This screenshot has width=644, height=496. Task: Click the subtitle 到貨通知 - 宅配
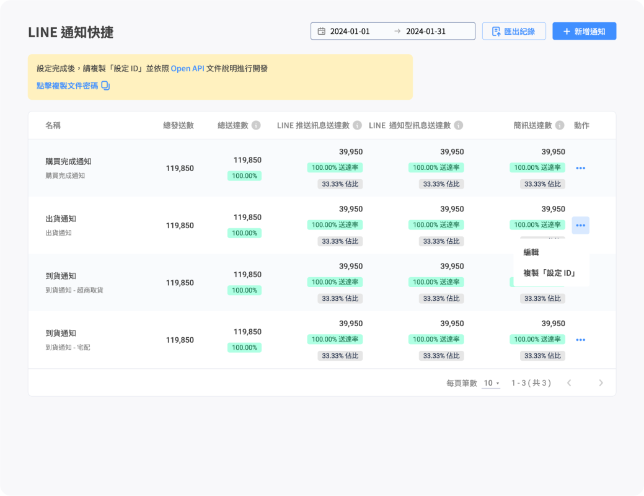(x=68, y=347)
